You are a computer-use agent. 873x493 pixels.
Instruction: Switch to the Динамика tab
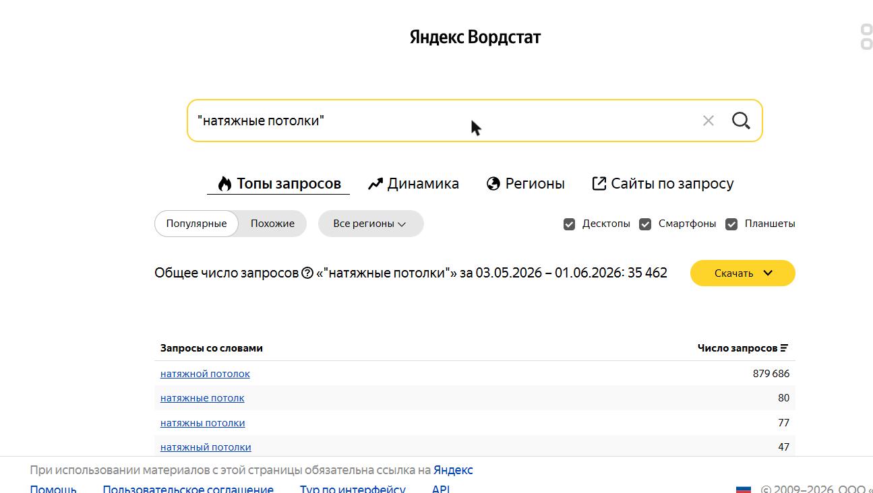click(413, 183)
